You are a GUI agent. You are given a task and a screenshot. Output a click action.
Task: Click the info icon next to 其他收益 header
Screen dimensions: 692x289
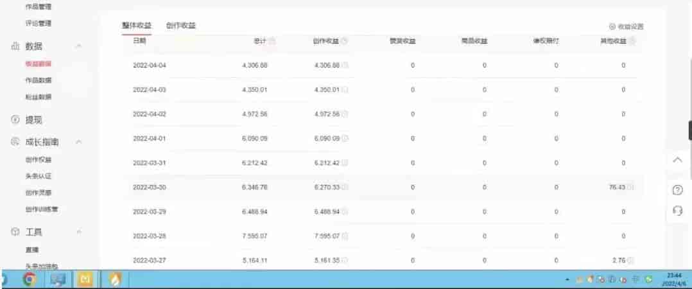tap(632, 41)
